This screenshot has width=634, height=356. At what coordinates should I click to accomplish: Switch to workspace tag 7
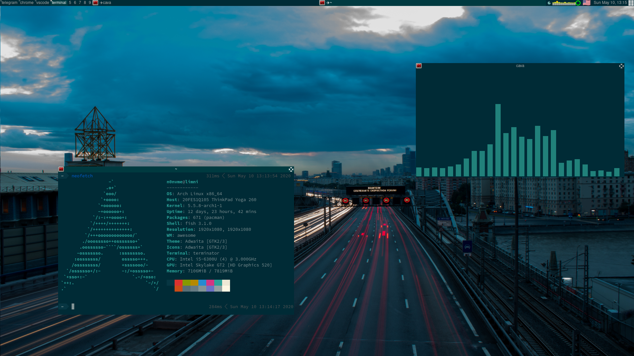click(80, 3)
